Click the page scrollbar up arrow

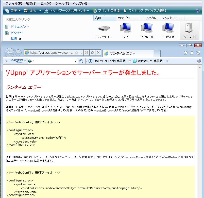(x=200, y=67)
